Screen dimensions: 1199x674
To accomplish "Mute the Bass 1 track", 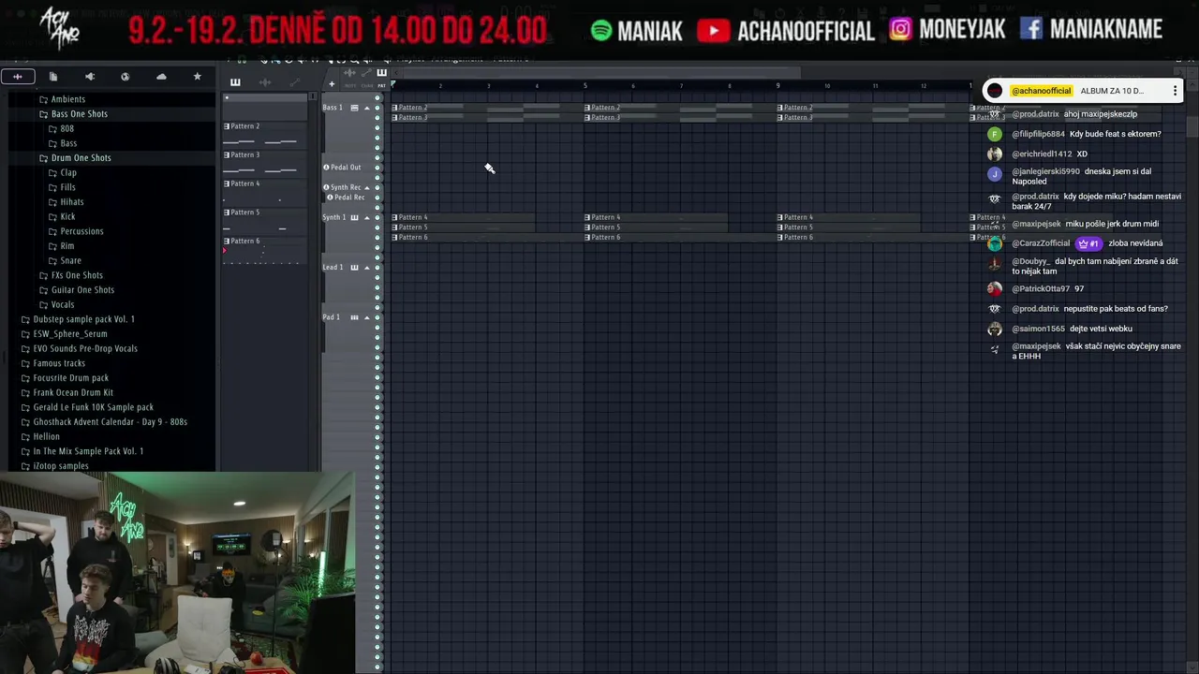I will [x=378, y=108].
